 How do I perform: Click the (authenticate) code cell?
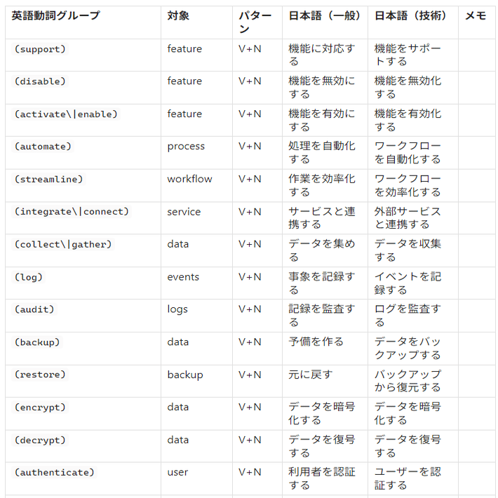54,473
